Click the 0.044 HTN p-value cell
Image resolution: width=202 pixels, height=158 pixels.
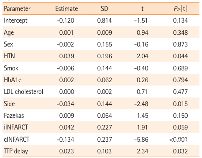(180, 56)
